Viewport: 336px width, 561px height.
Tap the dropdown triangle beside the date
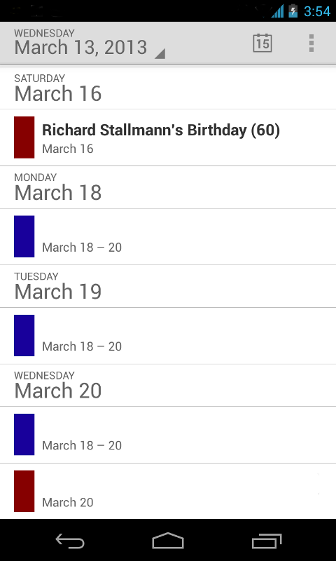click(160, 54)
